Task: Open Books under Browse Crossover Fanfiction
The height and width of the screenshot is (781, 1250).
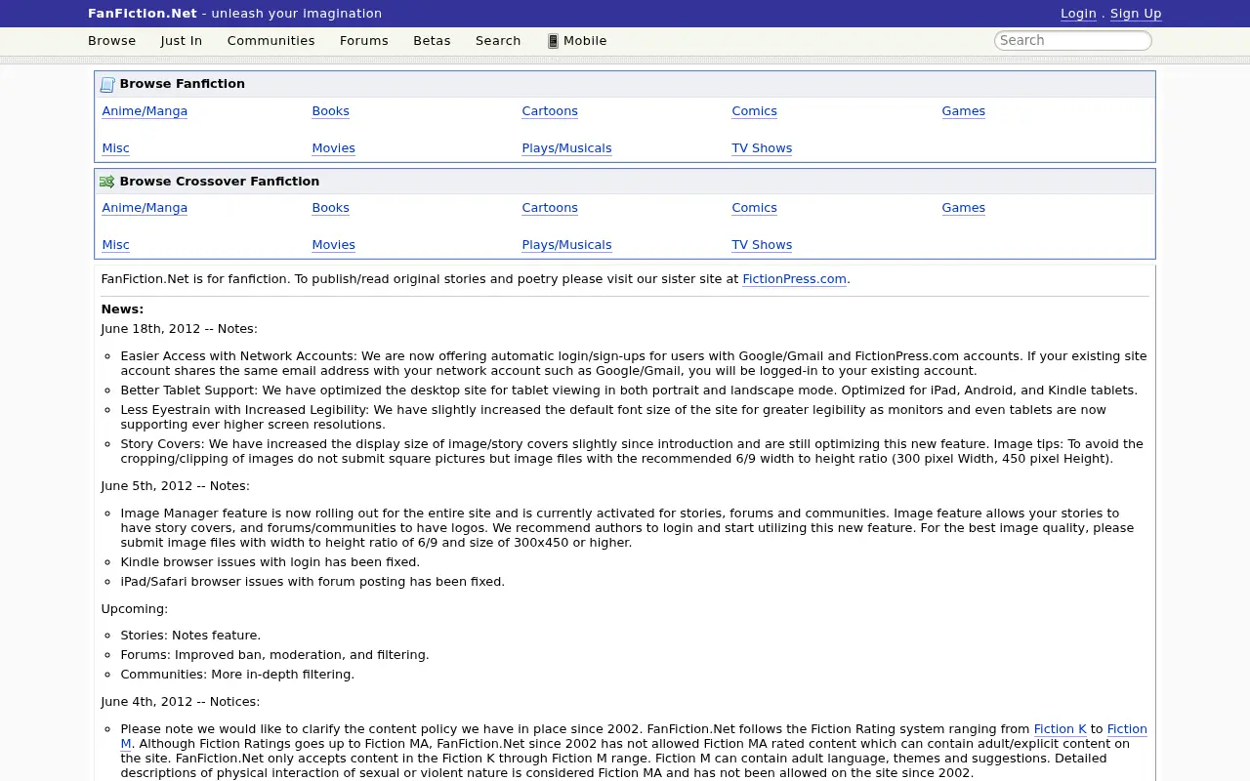Action: point(331,208)
